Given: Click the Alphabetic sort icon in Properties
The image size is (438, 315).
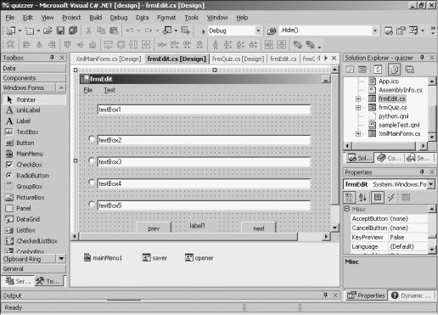Looking at the screenshot, I should (x=362, y=197).
